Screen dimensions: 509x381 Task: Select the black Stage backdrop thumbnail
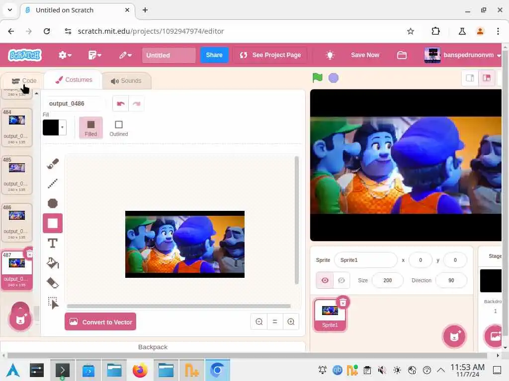coord(491,281)
